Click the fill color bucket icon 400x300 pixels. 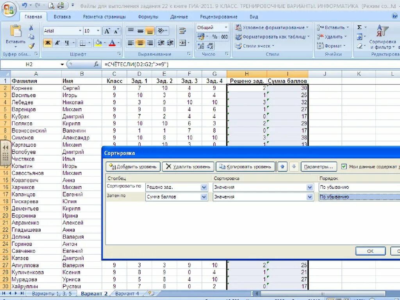point(98,43)
